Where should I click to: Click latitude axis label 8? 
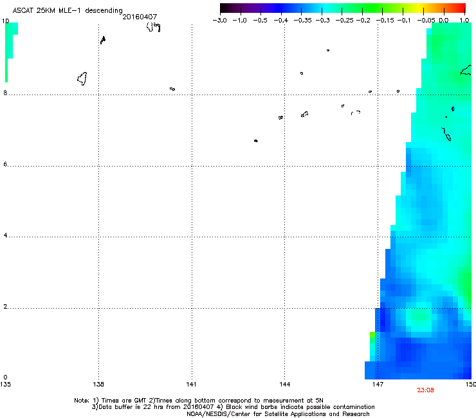tap(5, 93)
